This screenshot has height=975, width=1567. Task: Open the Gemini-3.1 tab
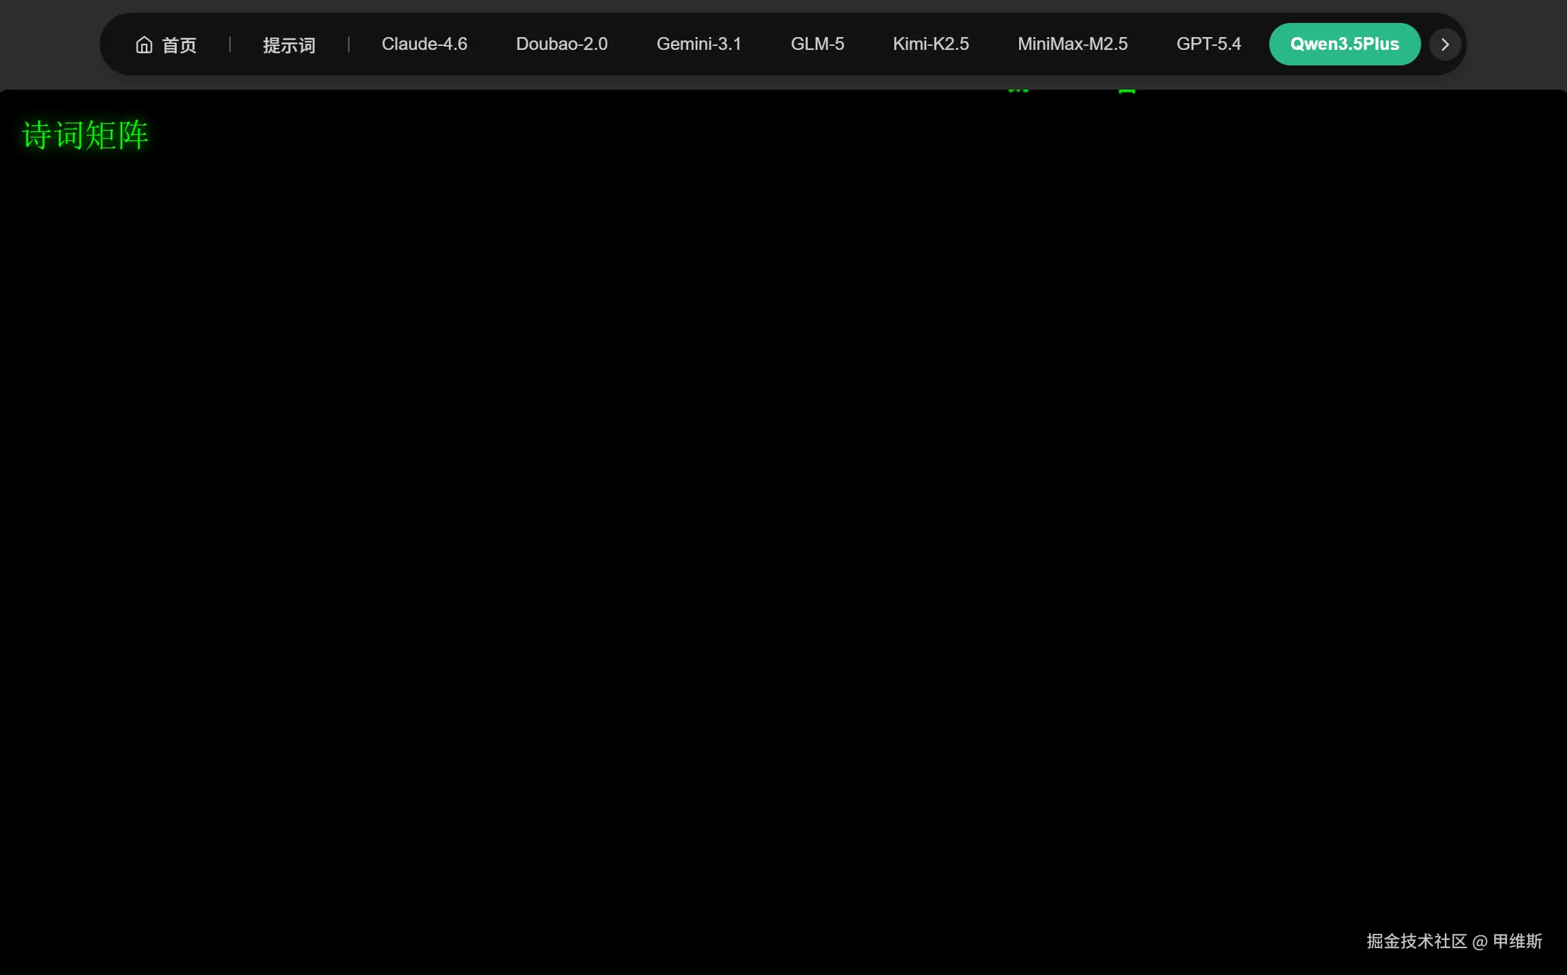point(698,44)
